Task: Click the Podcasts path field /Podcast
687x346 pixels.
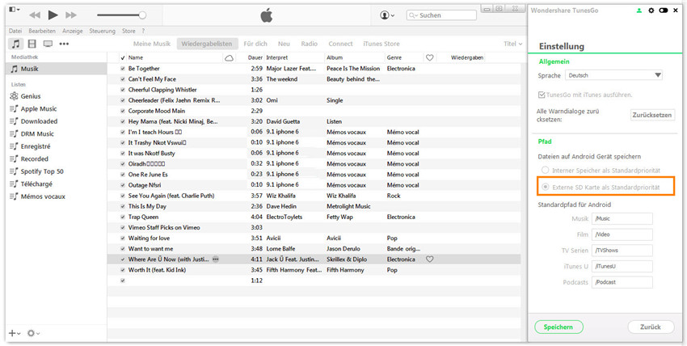Action: pos(622,282)
